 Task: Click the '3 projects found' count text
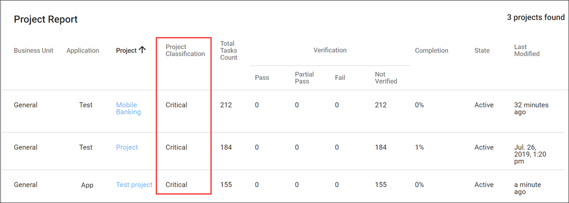535,18
